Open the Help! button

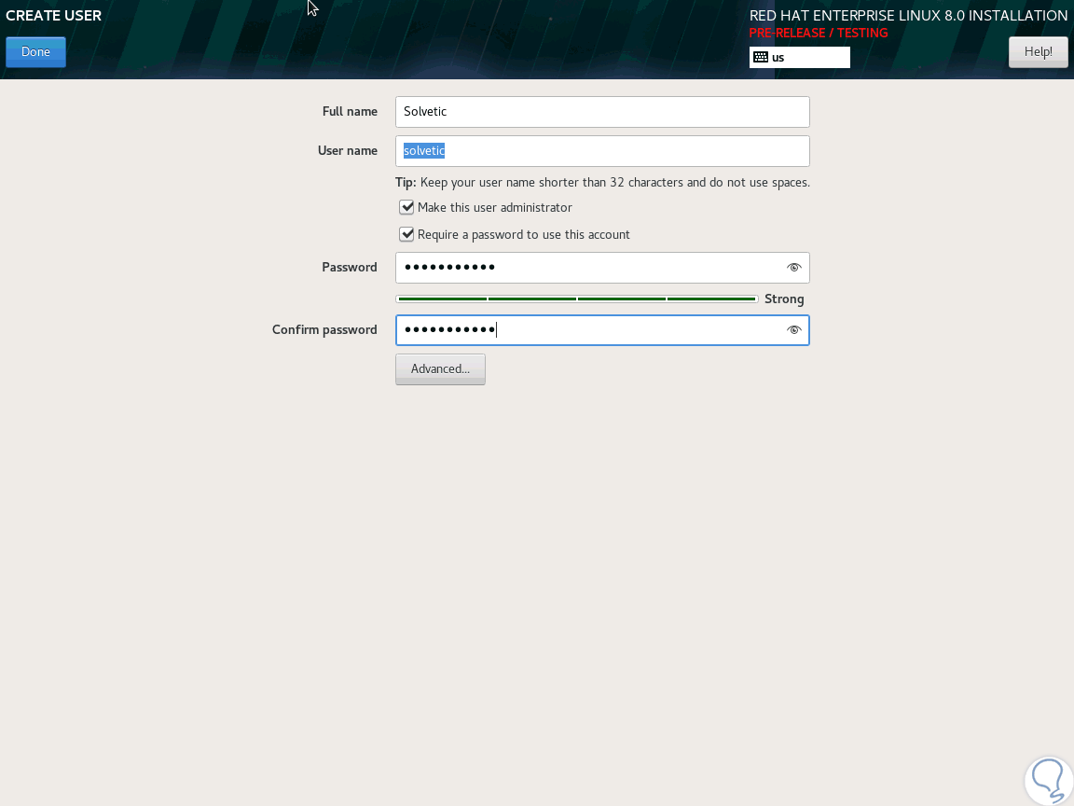pos(1038,52)
